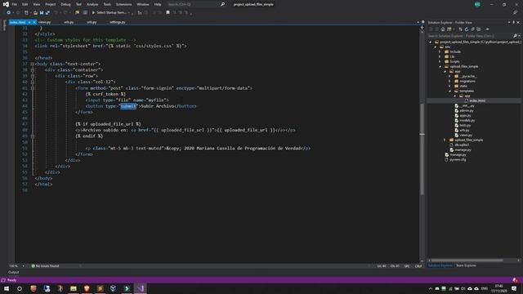Viewport: 523px width, 294px height.
Task: Click the No issues found indicator
Action: [x=45, y=266]
